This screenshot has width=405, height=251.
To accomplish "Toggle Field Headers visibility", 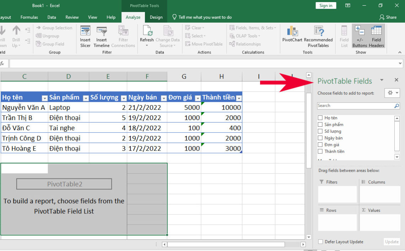I will point(376,36).
